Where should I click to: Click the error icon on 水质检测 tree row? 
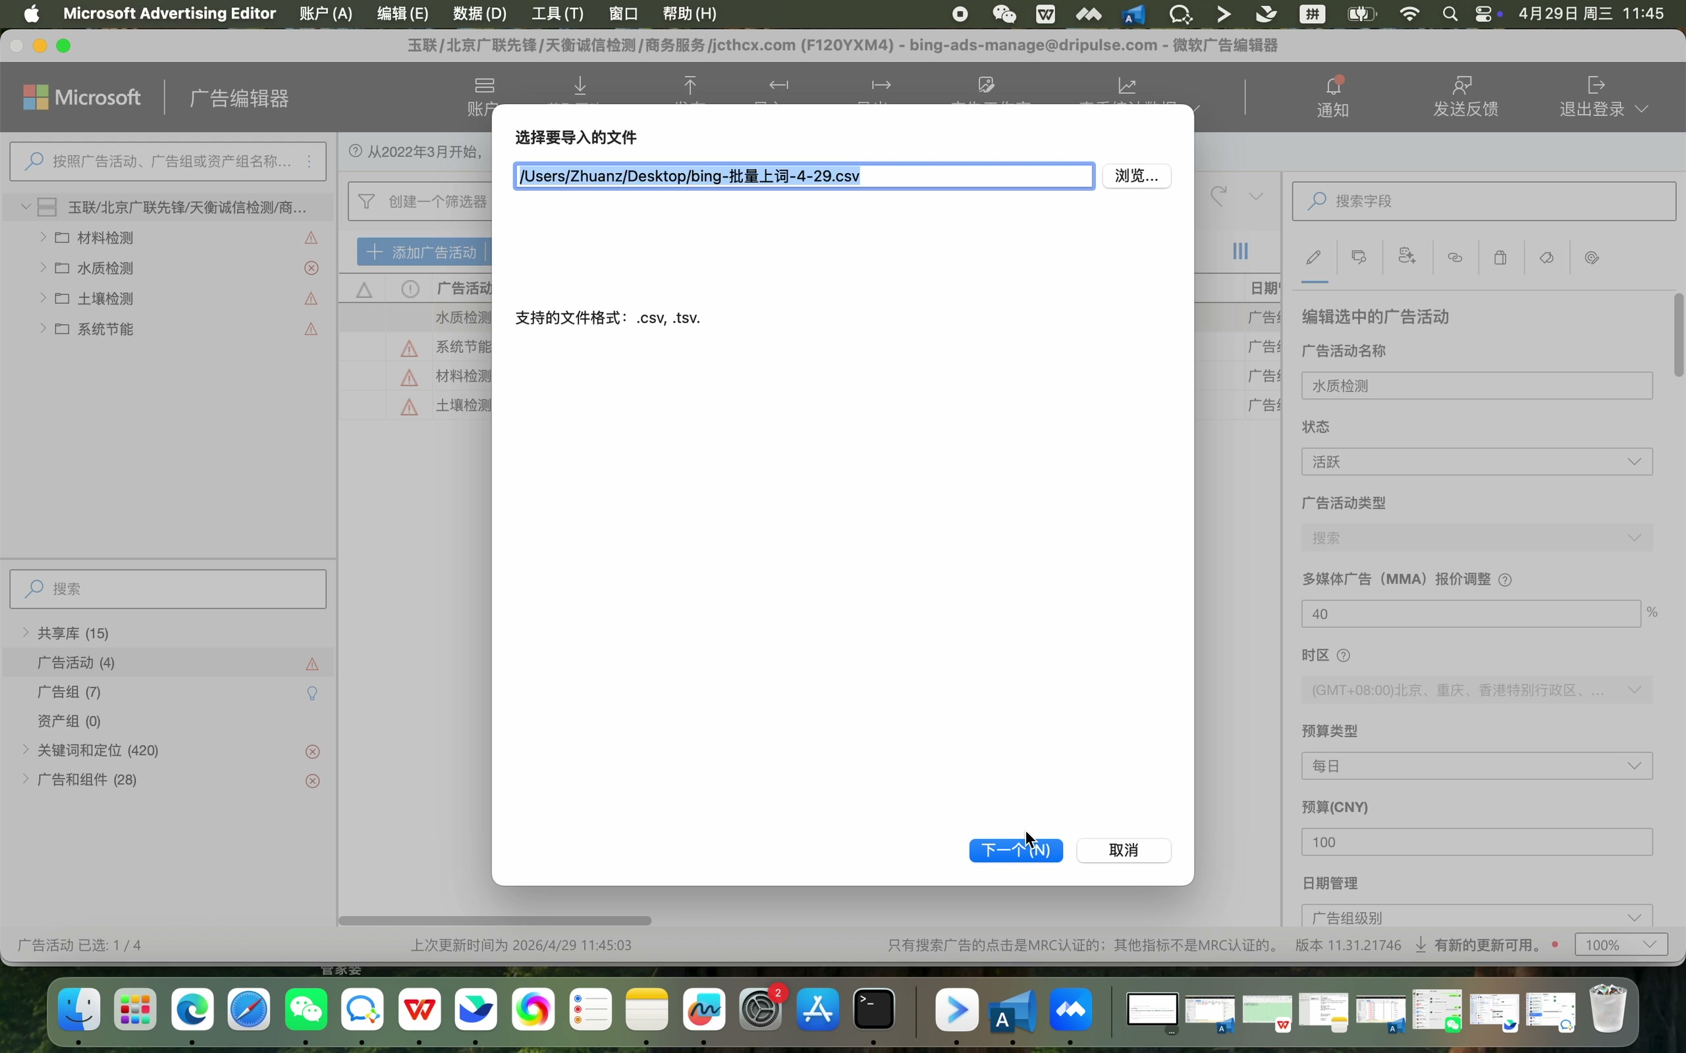coord(312,268)
